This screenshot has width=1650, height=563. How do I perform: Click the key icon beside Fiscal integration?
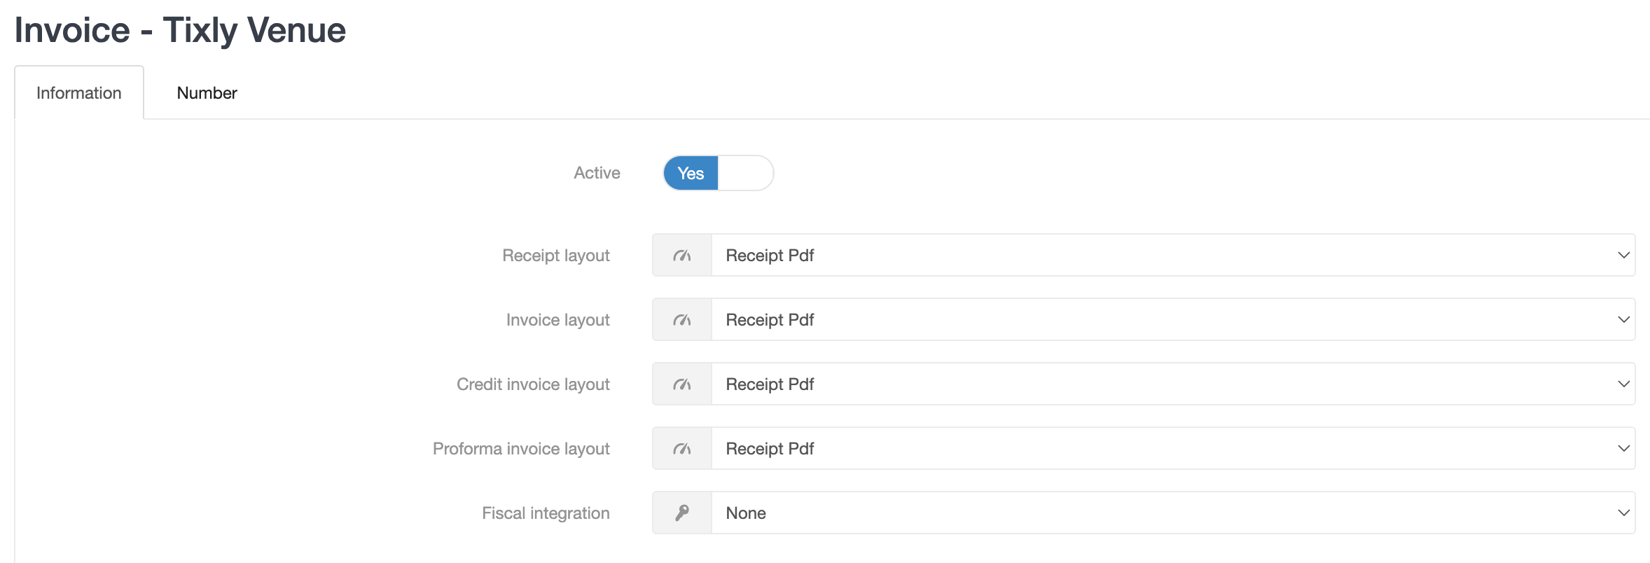(682, 513)
